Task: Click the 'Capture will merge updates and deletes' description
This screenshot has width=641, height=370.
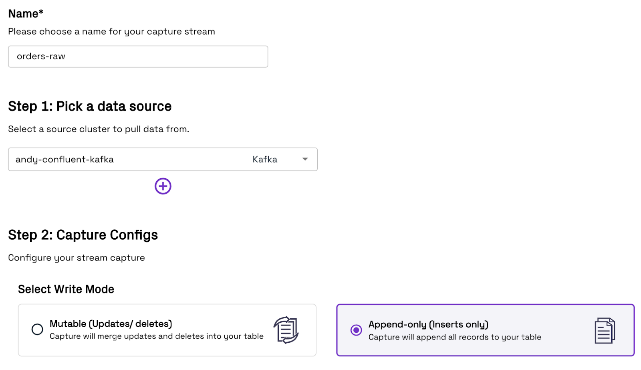Action: [x=157, y=336]
